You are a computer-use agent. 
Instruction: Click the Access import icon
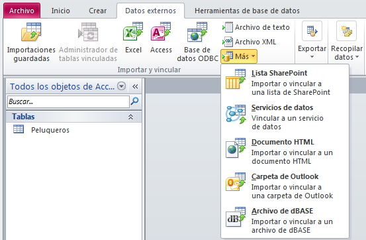tap(161, 31)
